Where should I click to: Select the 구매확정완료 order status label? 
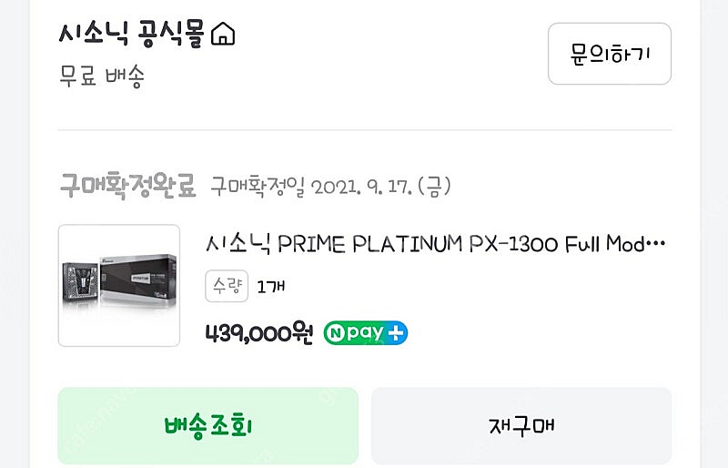coord(127,186)
